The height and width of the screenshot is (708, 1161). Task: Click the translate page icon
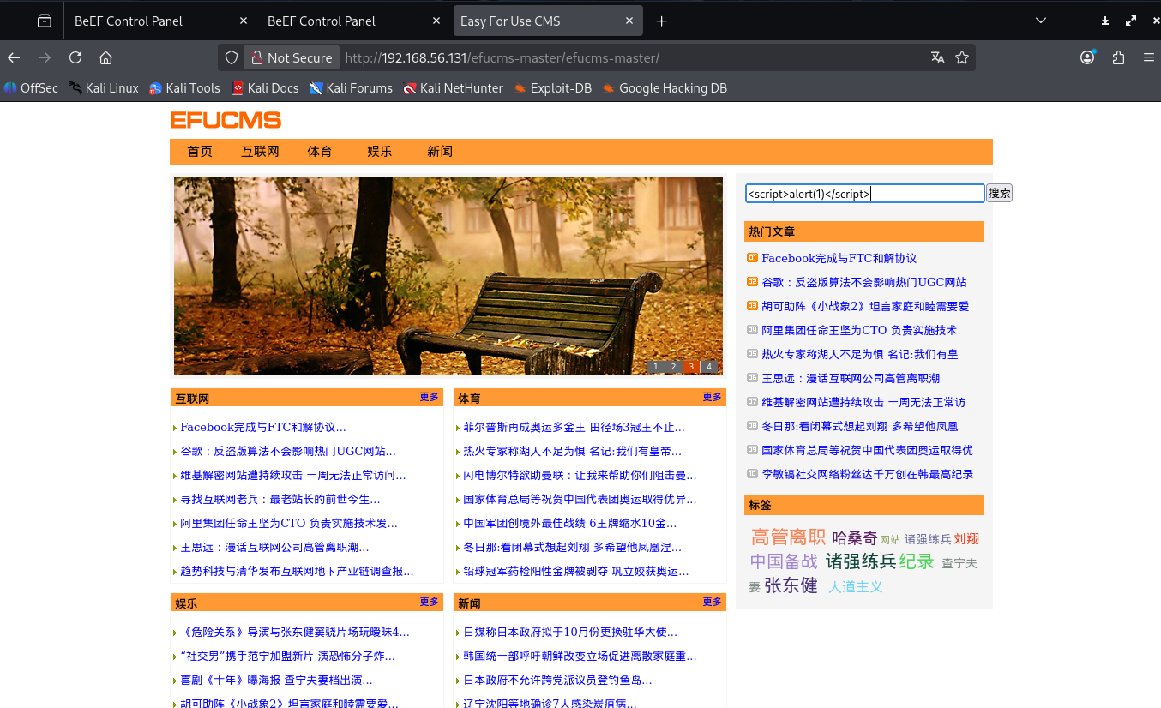pos(938,57)
